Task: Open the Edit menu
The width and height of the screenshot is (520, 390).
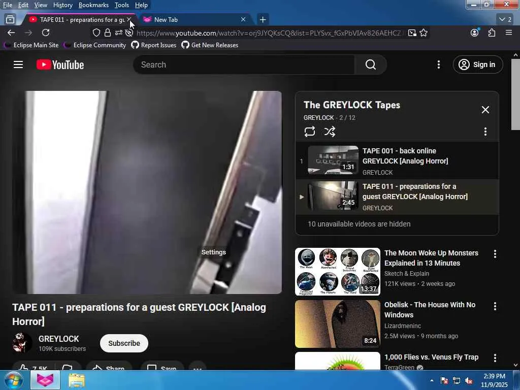Action: coord(23,5)
